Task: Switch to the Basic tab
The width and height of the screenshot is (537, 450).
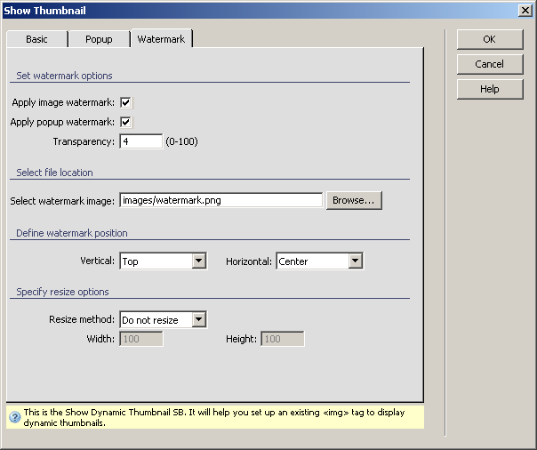Action: coord(36,39)
